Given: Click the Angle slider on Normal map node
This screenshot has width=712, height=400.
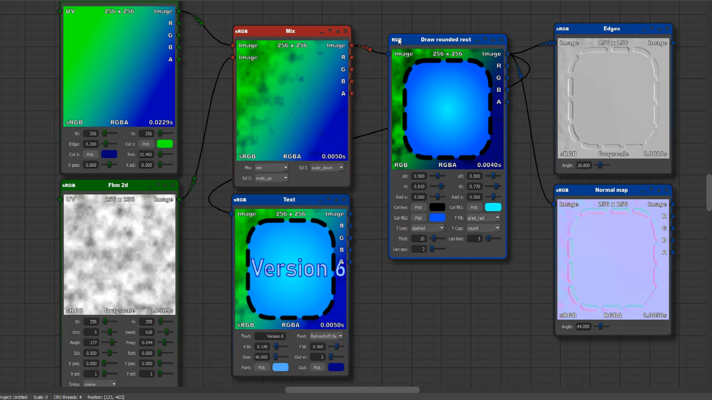Looking at the screenshot, I should tap(601, 326).
